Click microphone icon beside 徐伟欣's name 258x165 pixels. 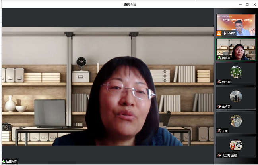224,33
